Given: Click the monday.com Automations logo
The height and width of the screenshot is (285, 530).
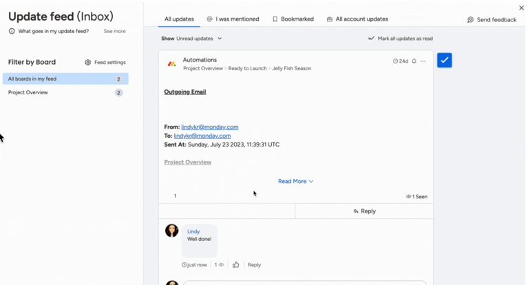Looking at the screenshot, I should pyautogui.click(x=171, y=63).
